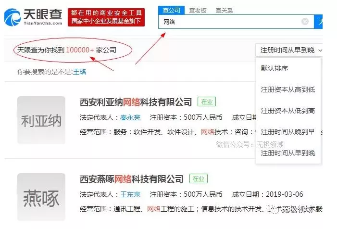
Task: Open the 注册时间从早到晚 sort dropdown
Action: tap(289, 50)
